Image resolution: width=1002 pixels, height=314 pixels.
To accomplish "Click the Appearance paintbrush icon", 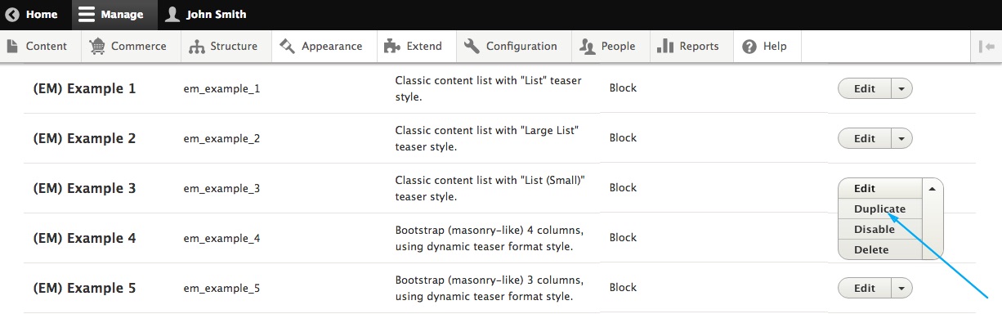I will click(287, 46).
